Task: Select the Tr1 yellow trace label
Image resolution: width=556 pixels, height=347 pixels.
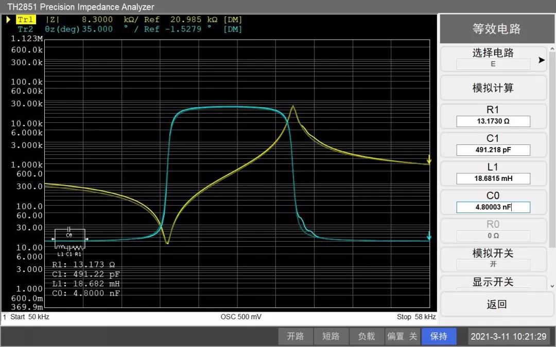Action: 26,20
